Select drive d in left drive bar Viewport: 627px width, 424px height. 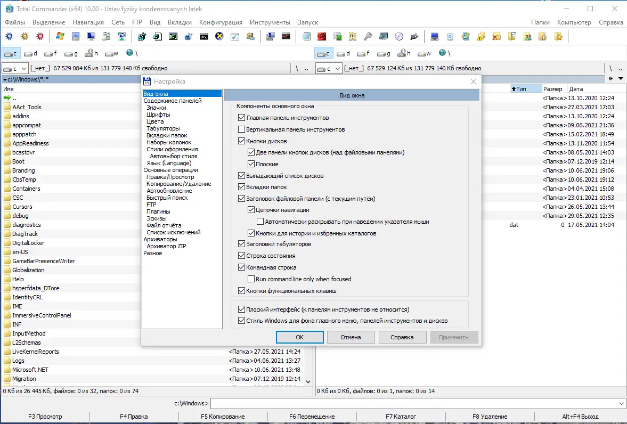click(x=30, y=53)
